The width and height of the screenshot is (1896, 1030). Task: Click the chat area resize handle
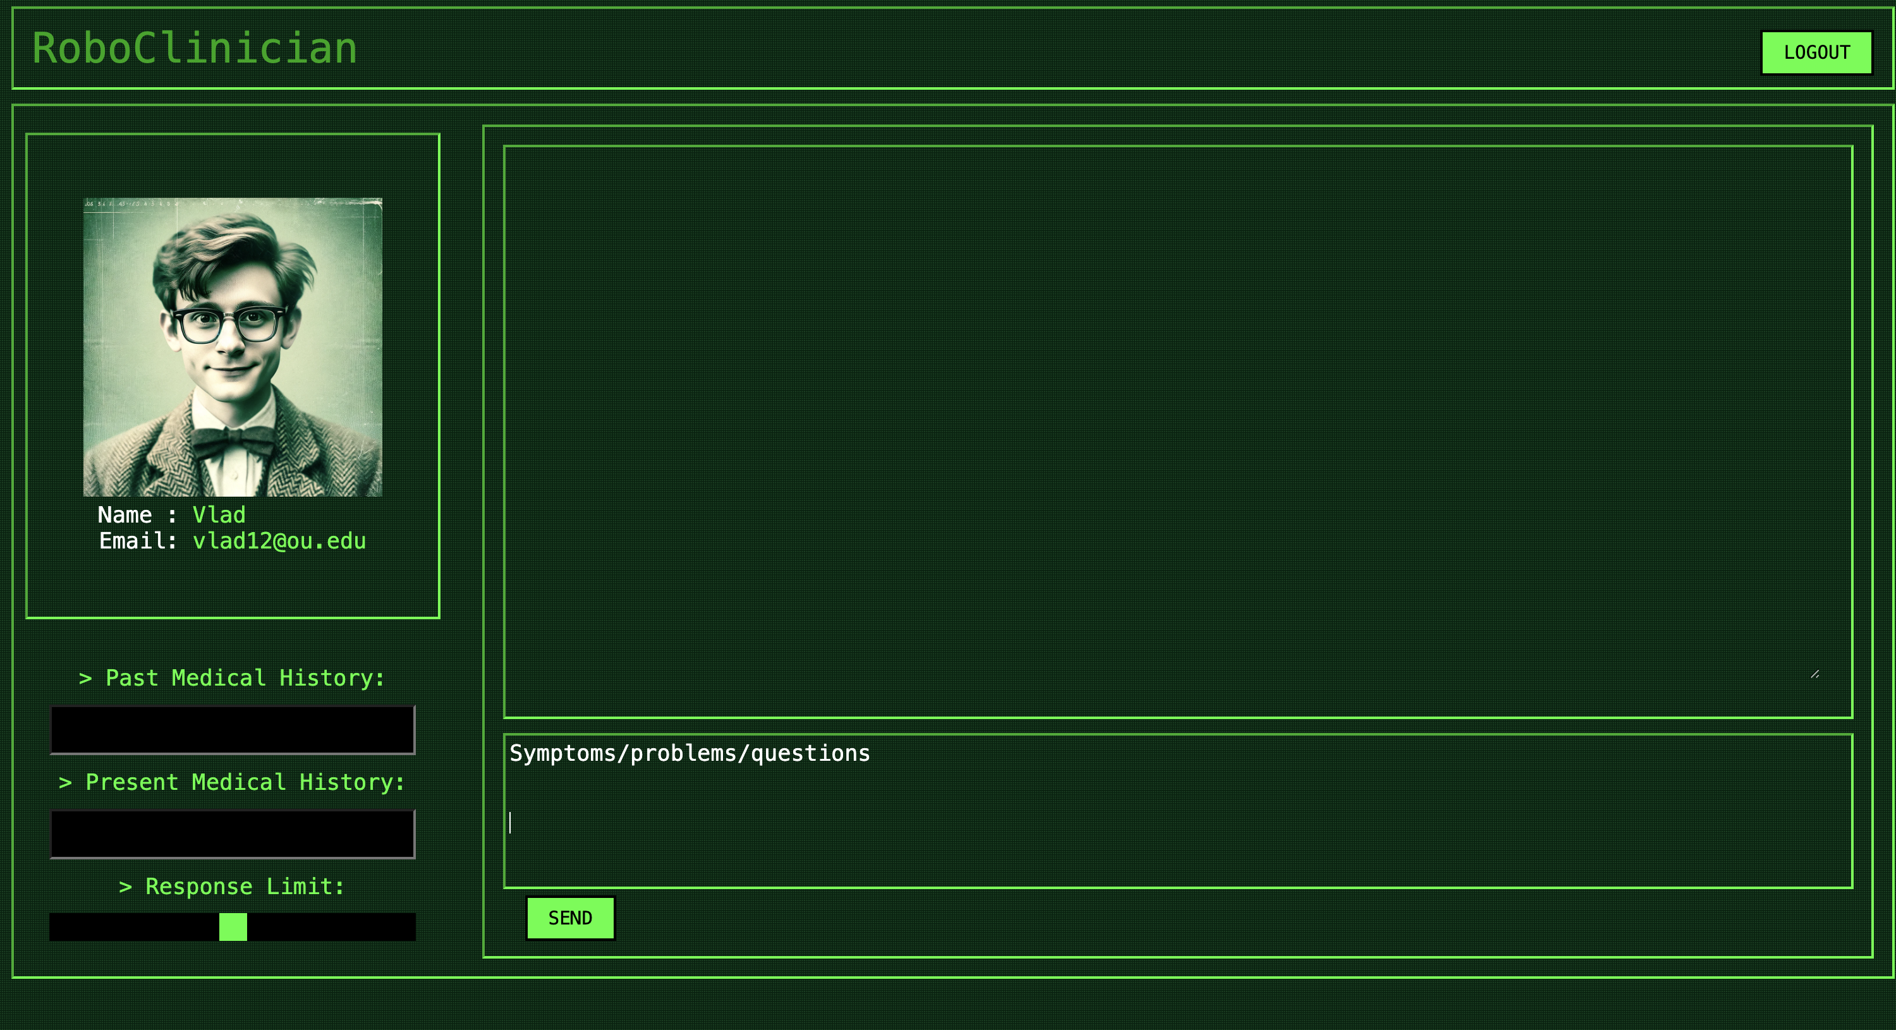pos(1814,674)
